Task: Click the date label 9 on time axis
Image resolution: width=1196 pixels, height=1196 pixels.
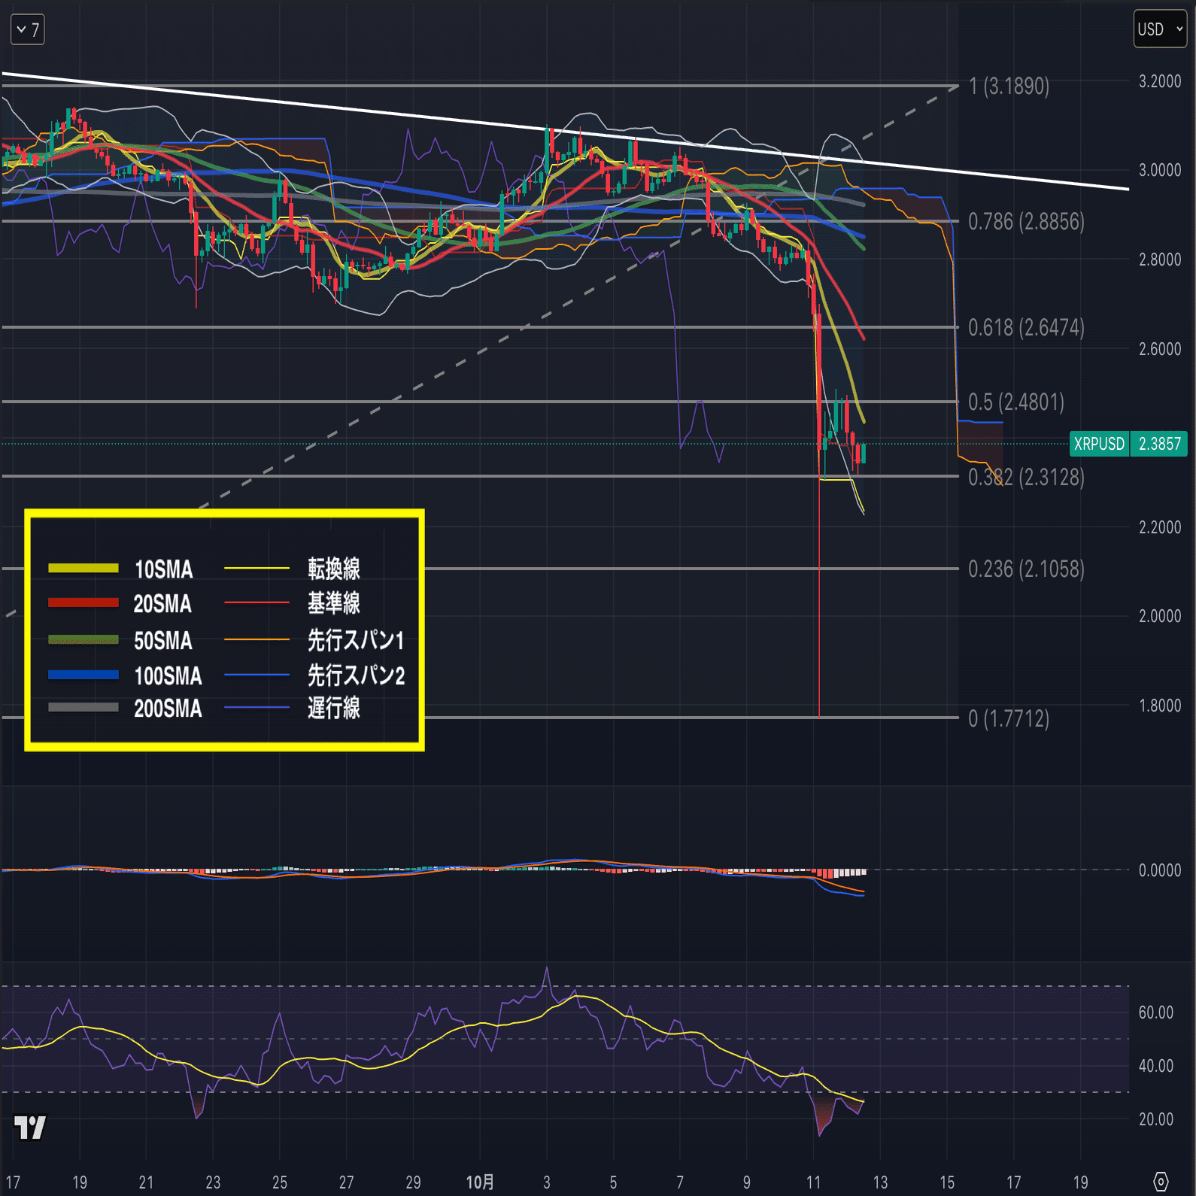Action: click(747, 1182)
